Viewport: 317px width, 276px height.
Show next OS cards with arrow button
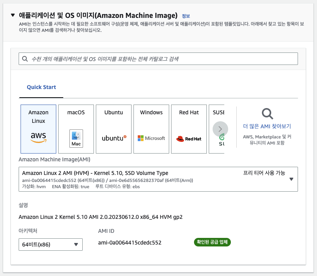(x=220, y=129)
